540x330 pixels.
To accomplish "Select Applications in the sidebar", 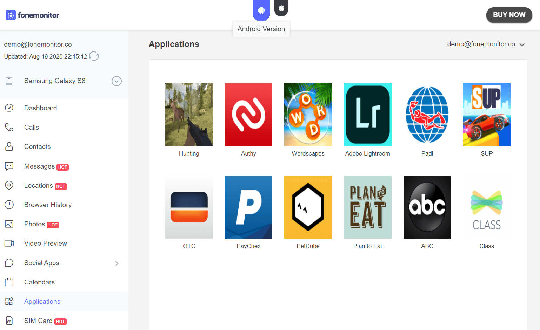I will point(64,301).
